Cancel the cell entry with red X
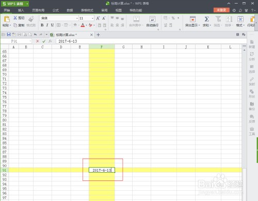This screenshot has height=201, width=258. pos(38,41)
